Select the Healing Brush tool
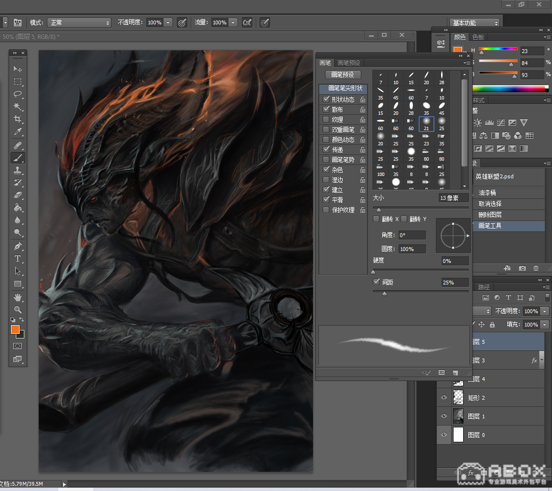Screen dimensions: 552x491 point(18,145)
